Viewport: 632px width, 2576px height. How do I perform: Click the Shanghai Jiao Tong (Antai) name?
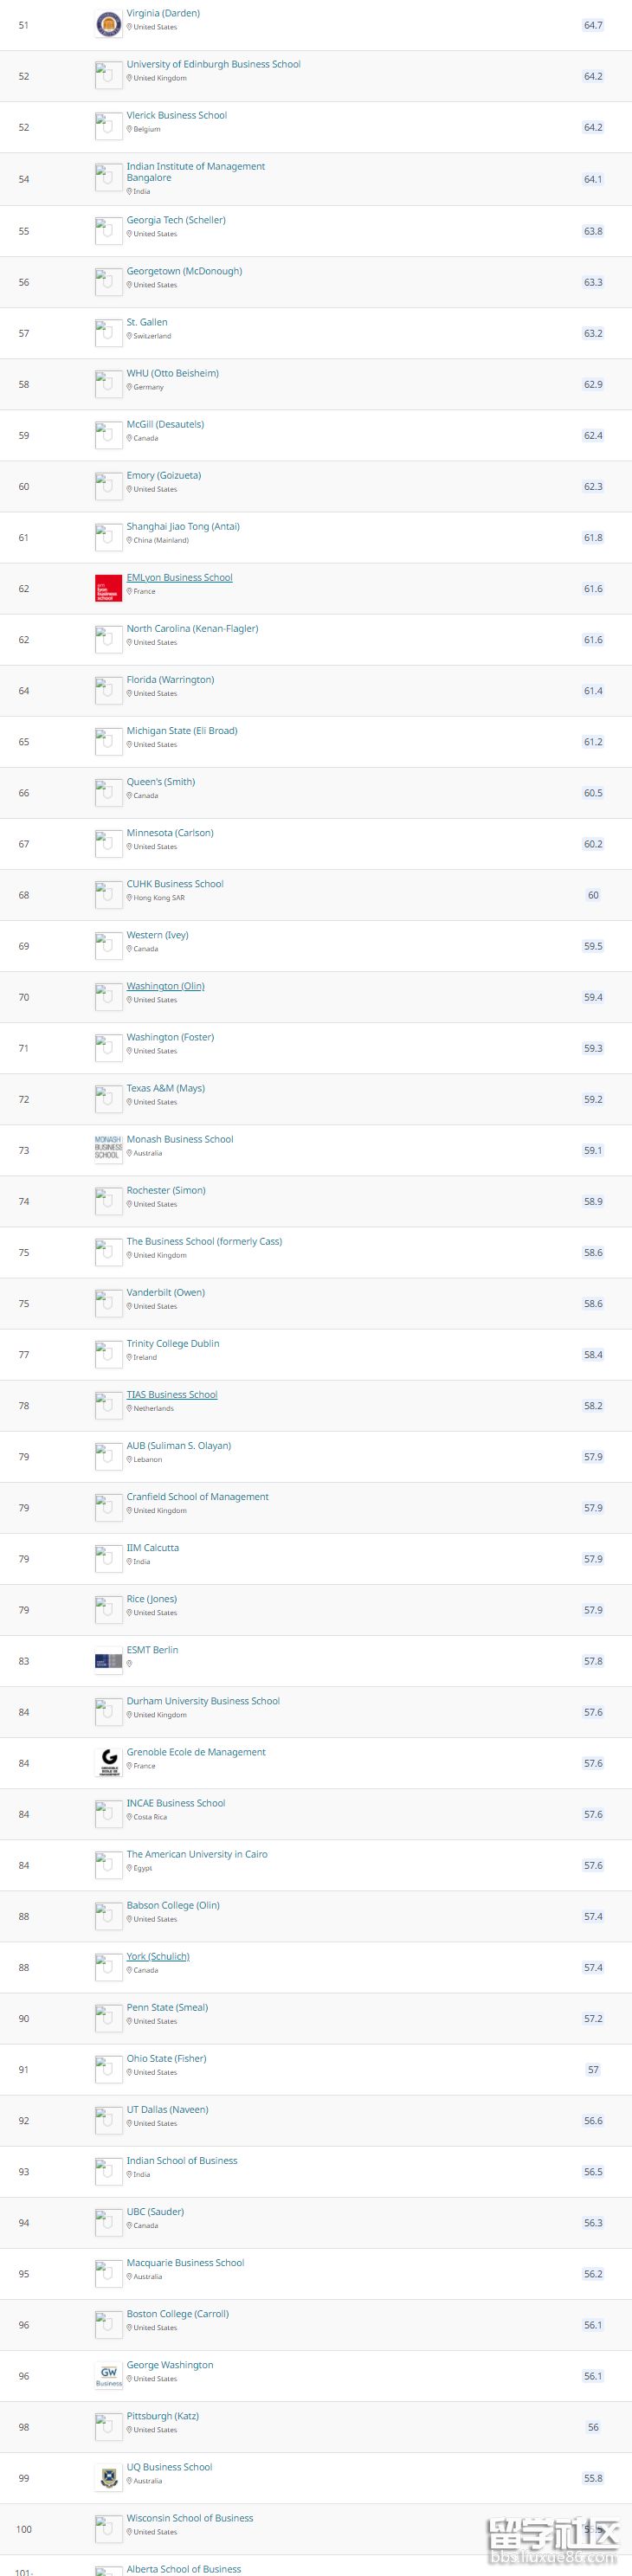coord(183,526)
